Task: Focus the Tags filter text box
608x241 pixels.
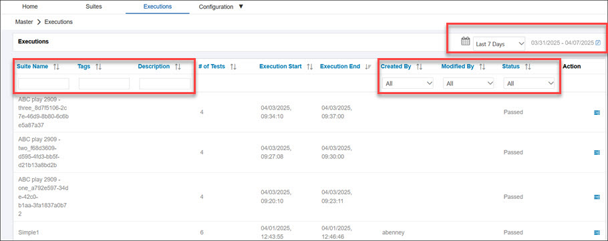Action: point(104,83)
